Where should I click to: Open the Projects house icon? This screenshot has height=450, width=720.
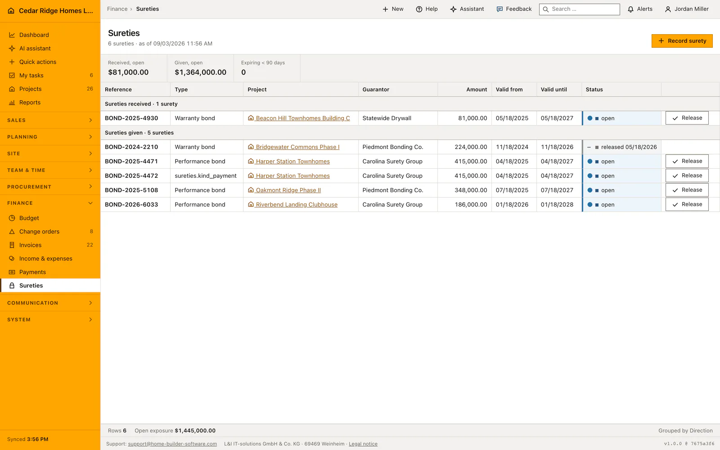click(x=12, y=89)
